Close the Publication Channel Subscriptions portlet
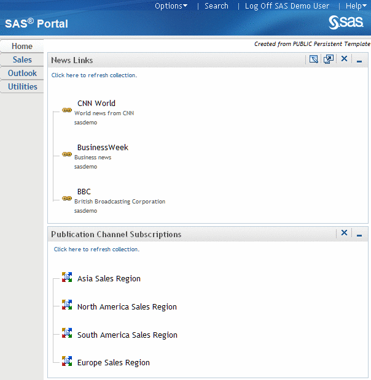The height and width of the screenshot is (380, 371). point(344,233)
